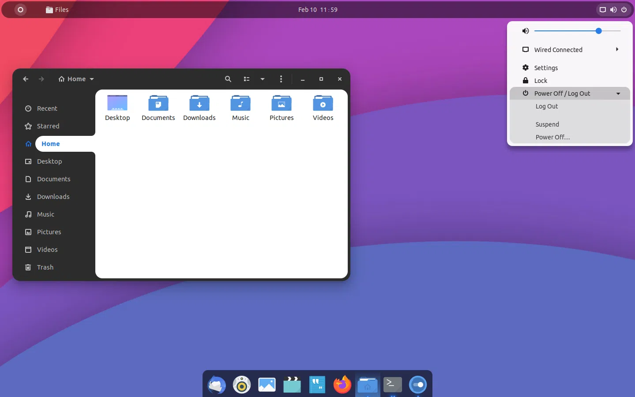The height and width of the screenshot is (397, 635).
Task: Open the three-dot main menu
Action: tap(281, 79)
